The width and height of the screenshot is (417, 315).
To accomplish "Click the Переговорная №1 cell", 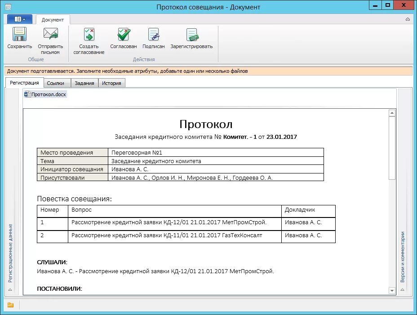I will tap(216, 152).
